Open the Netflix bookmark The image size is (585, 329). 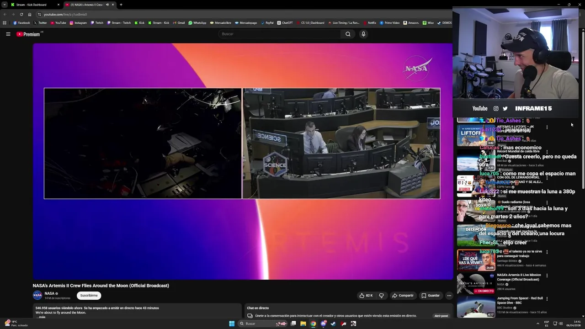pyautogui.click(x=369, y=23)
